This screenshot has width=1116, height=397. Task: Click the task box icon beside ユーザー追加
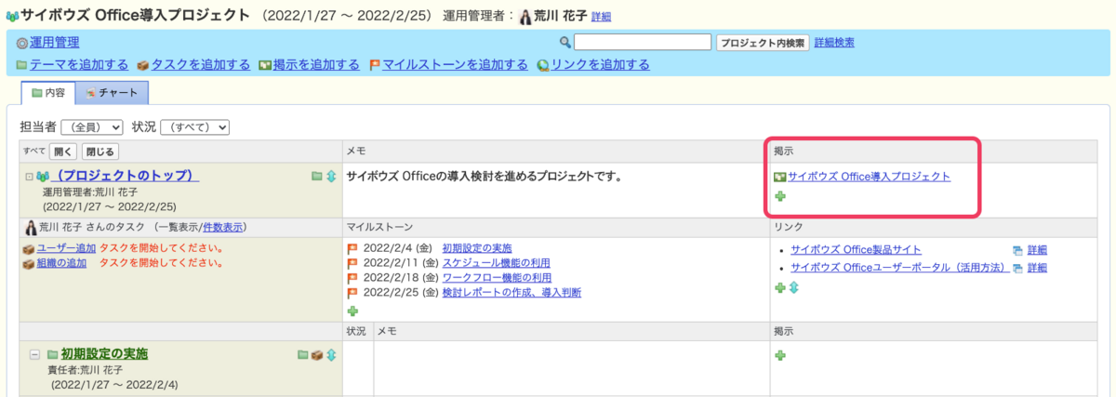click(x=29, y=249)
